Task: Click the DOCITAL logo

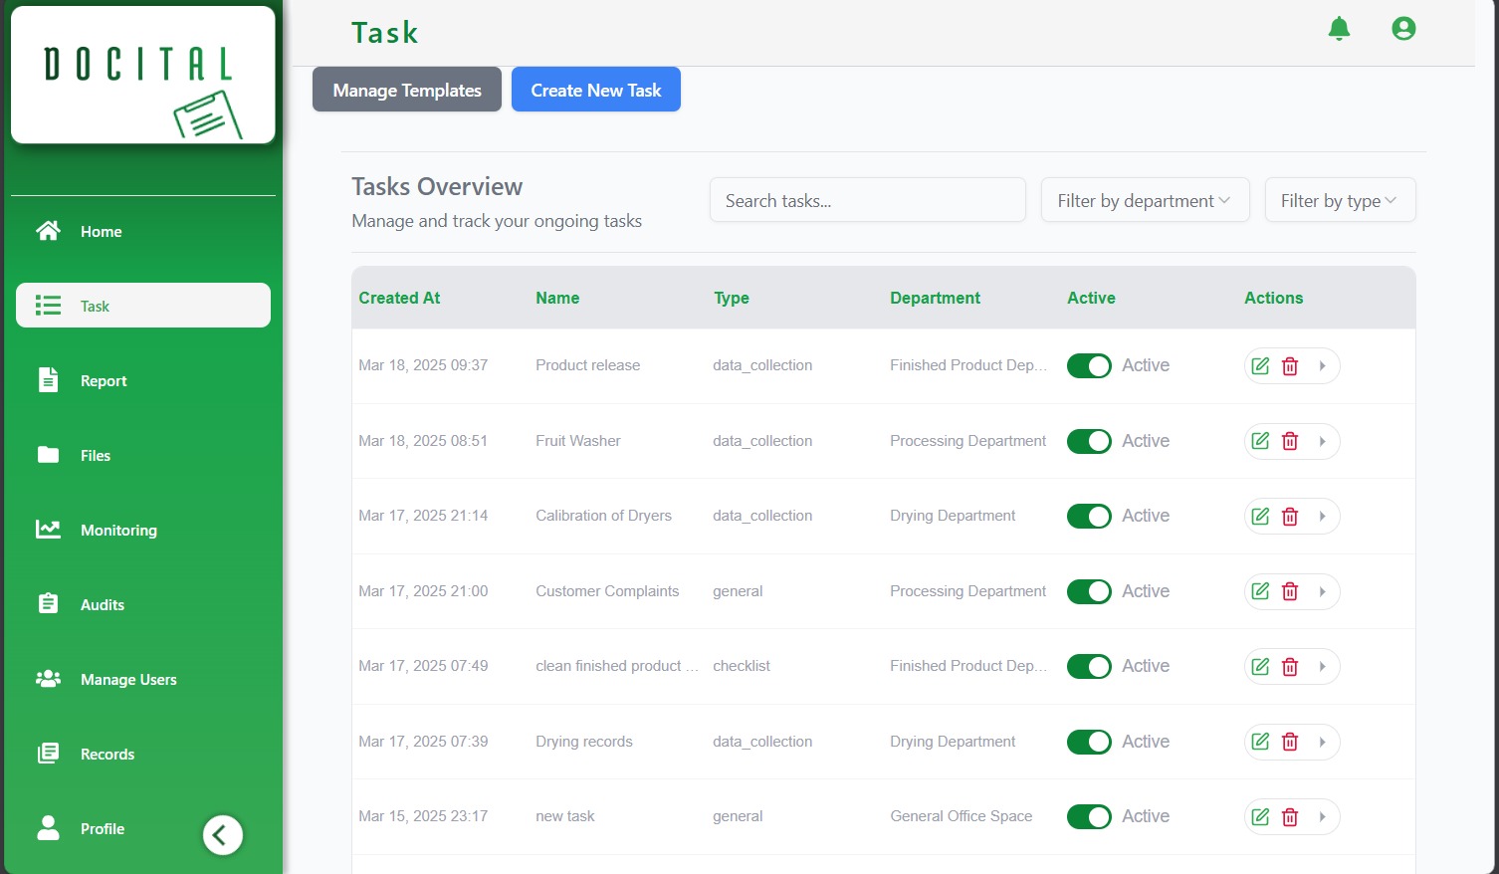Action: 143,76
